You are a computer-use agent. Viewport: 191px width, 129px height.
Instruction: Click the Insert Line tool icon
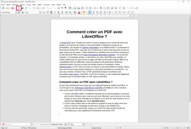[x=128, y=8]
